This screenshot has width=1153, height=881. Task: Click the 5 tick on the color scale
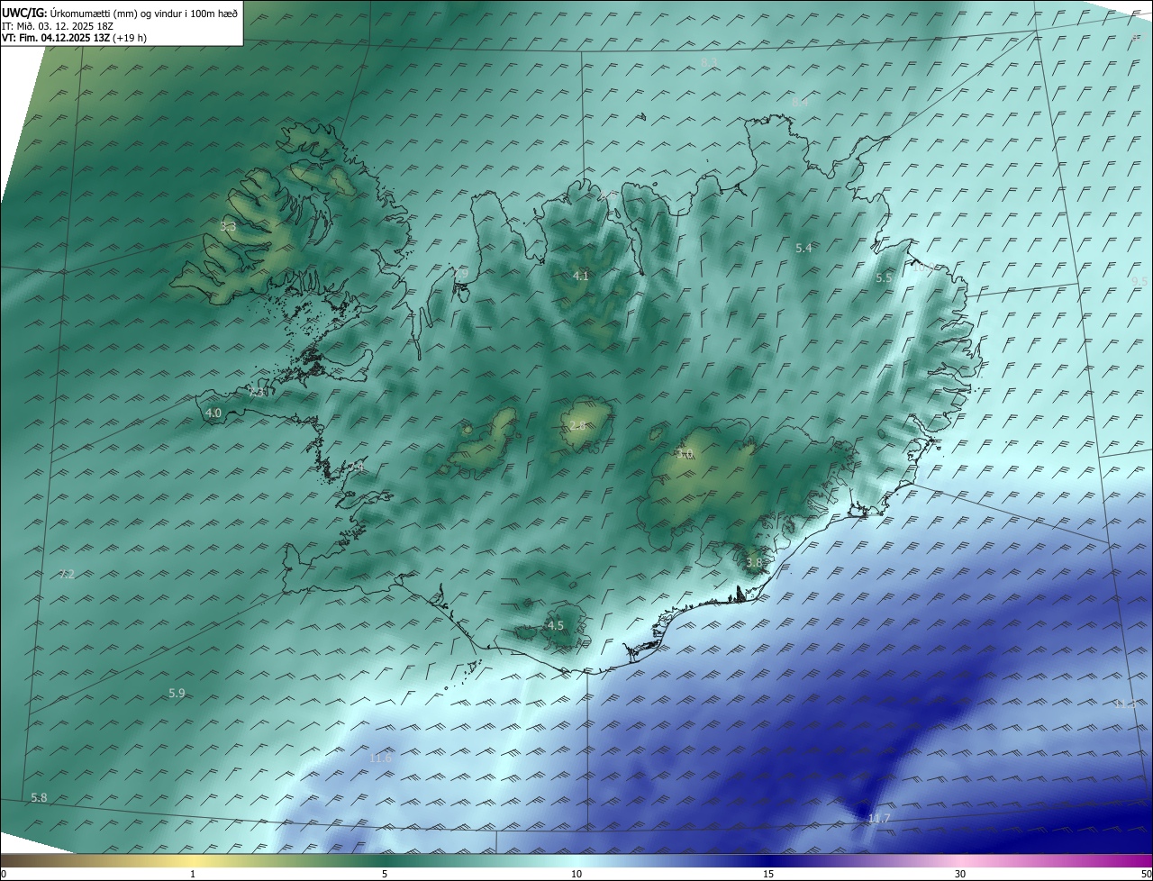pos(385,874)
